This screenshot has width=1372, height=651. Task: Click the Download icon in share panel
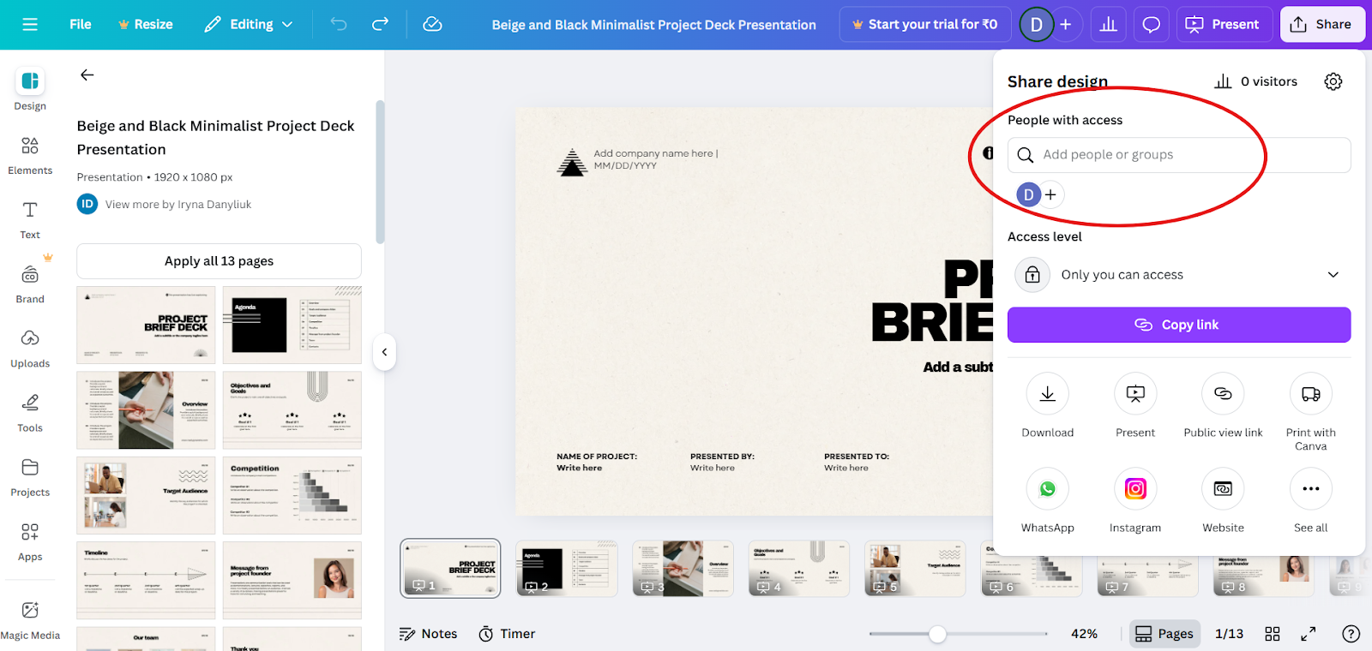coord(1047,394)
